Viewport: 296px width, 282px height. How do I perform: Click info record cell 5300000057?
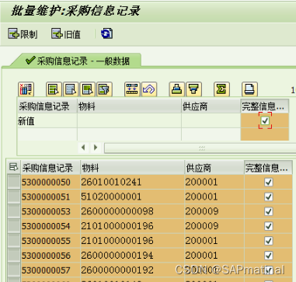pyautogui.click(x=50, y=270)
